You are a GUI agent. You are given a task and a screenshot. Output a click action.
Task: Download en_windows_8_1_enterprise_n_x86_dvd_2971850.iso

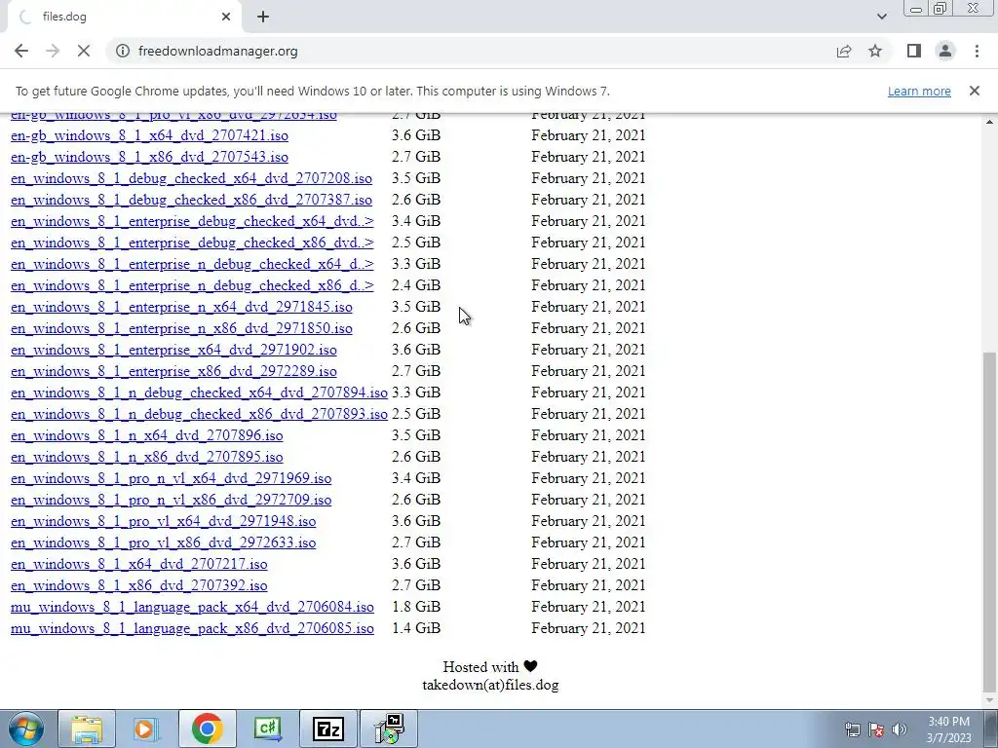[181, 328]
